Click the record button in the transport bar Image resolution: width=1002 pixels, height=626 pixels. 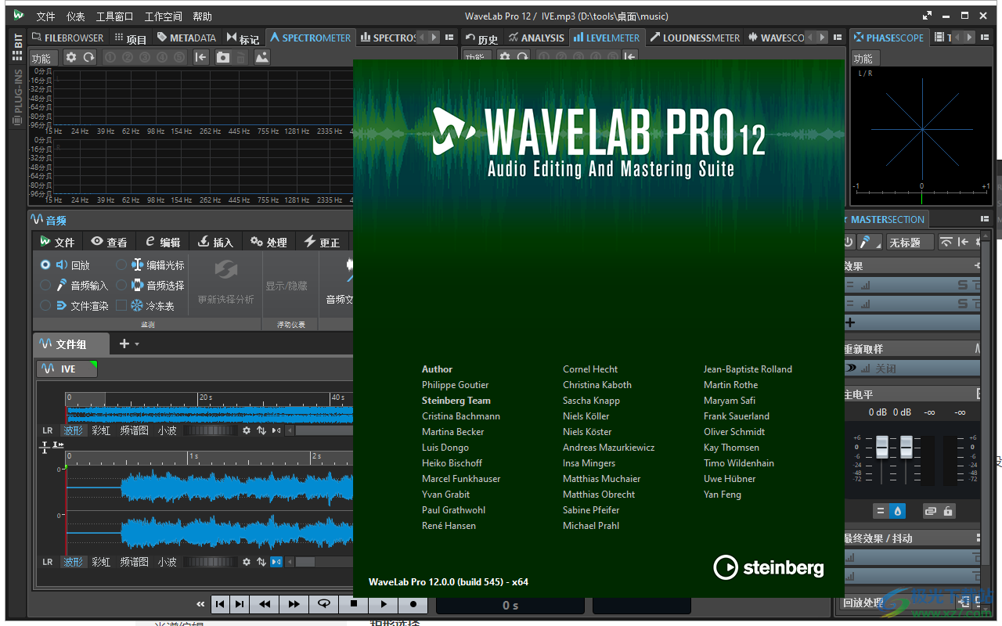click(413, 604)
